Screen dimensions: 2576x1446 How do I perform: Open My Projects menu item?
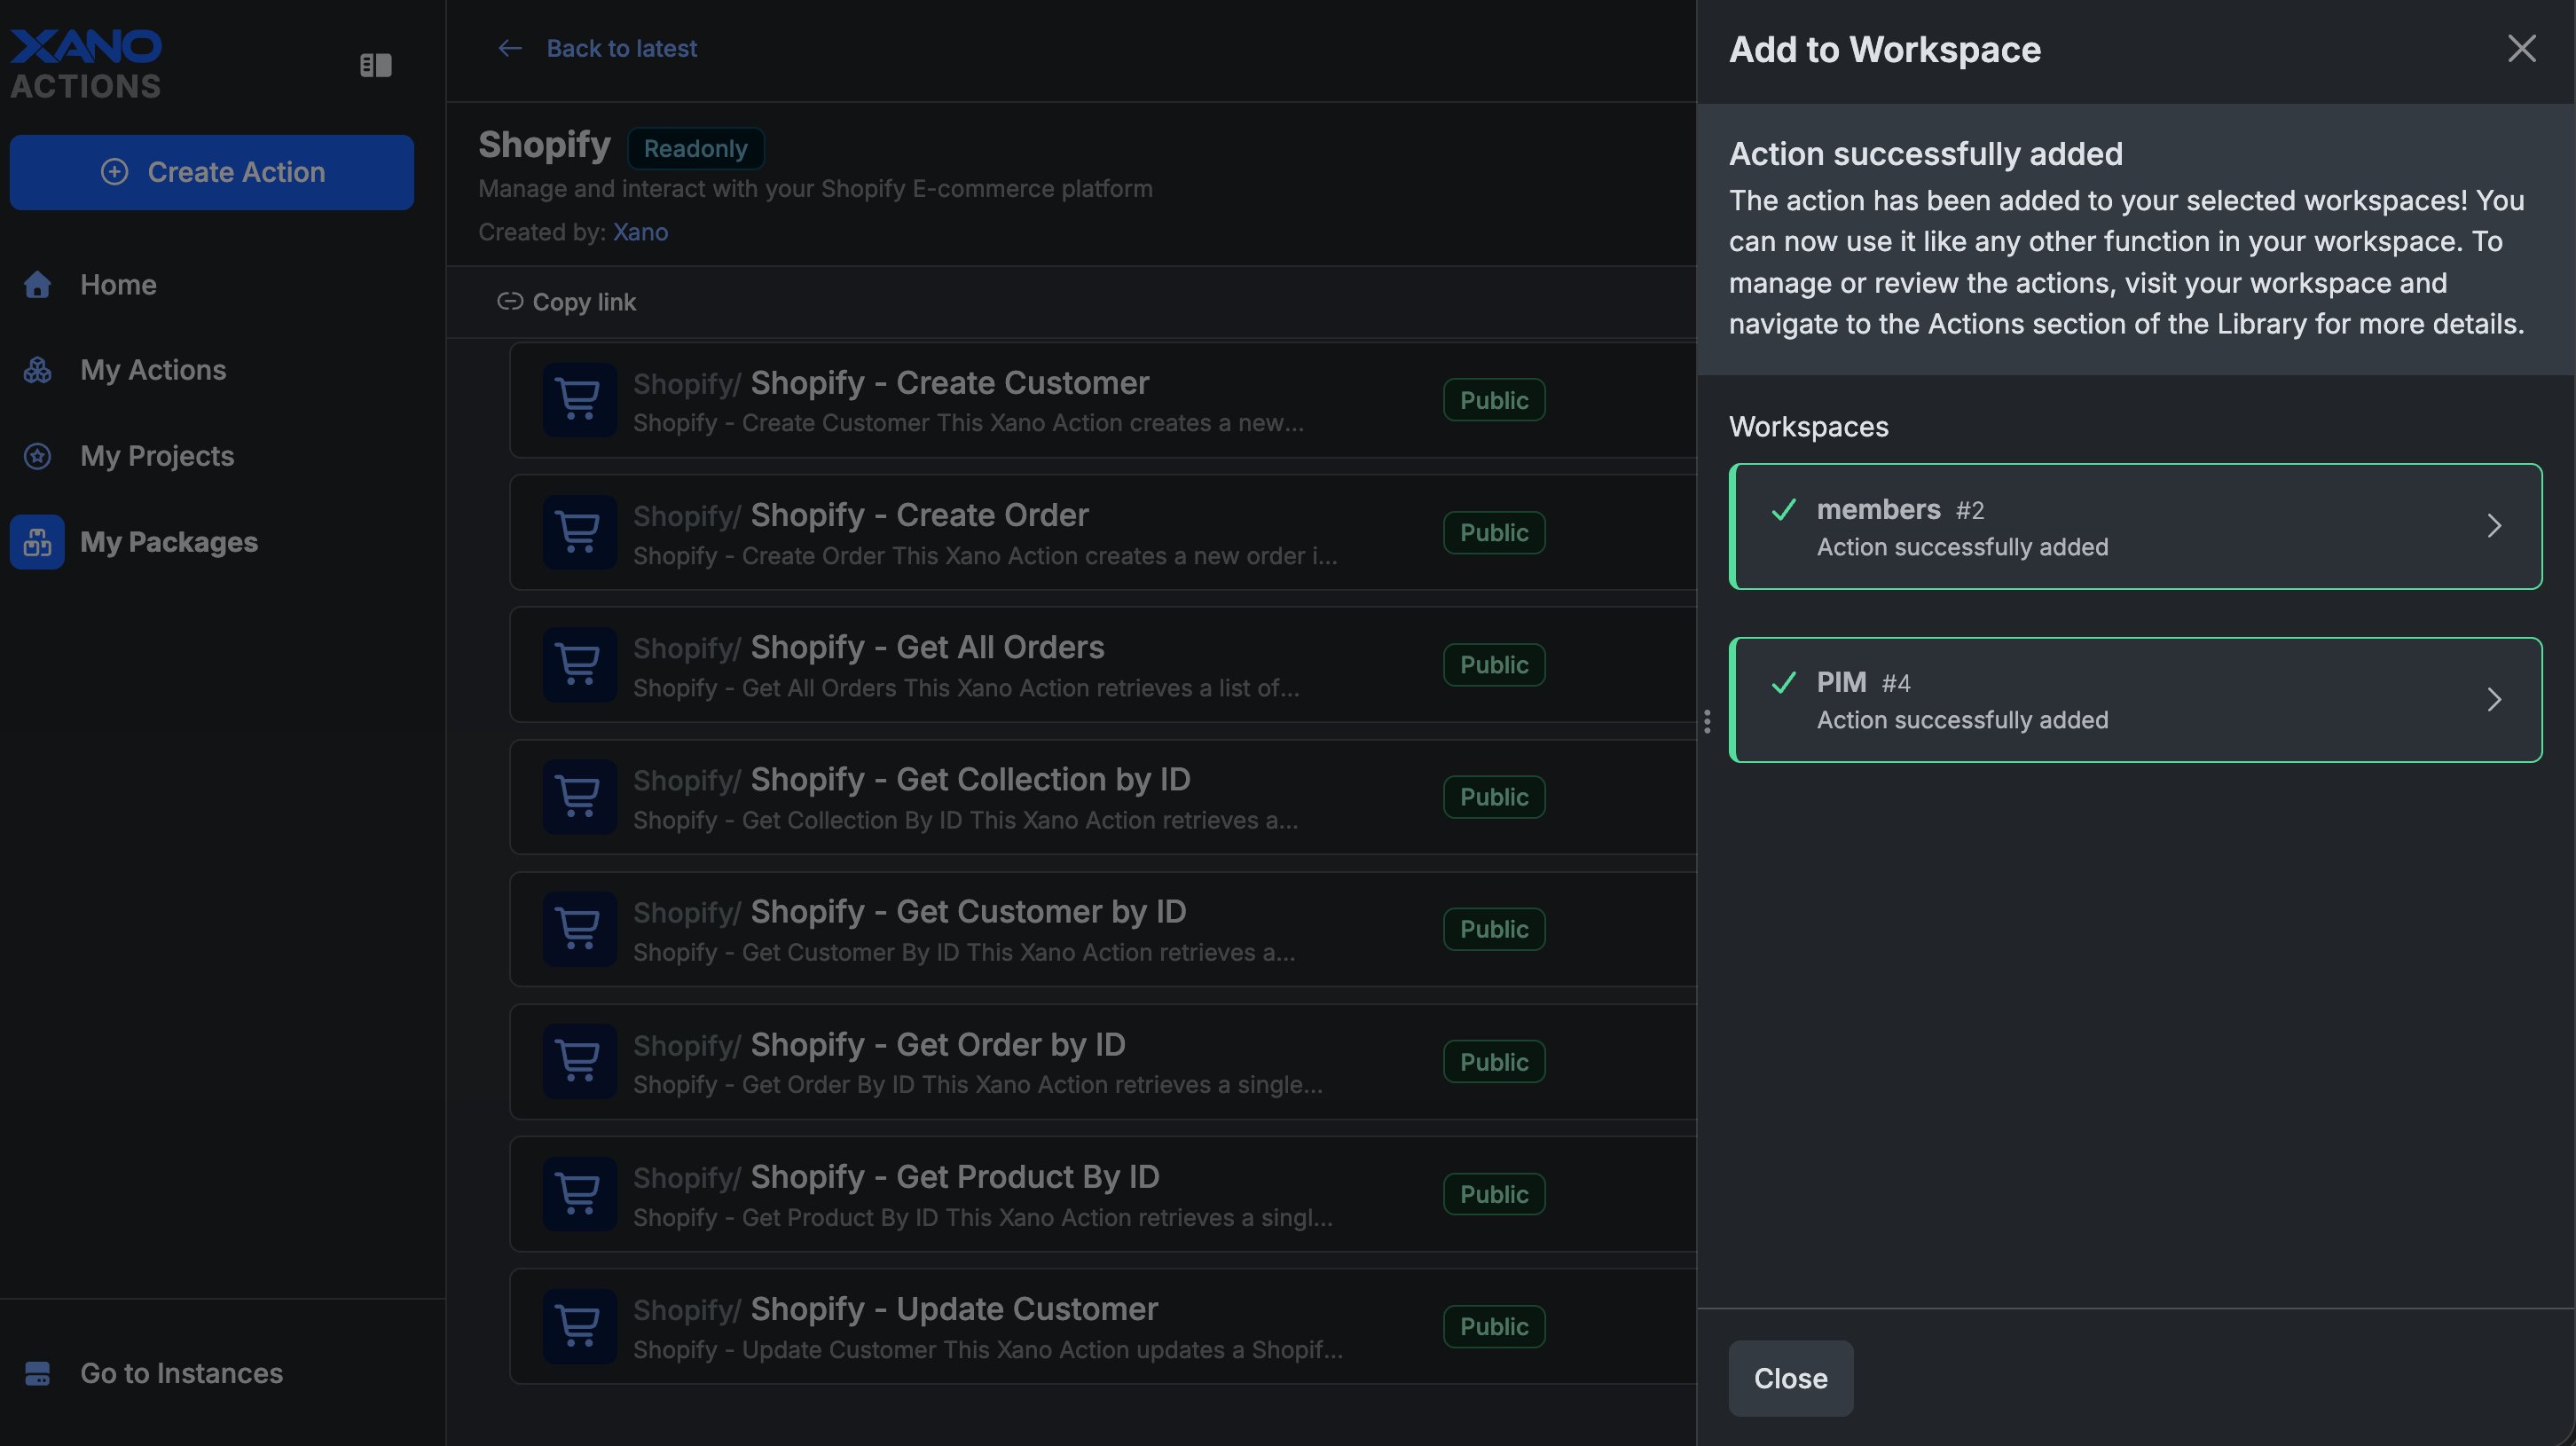click(157, 456)
